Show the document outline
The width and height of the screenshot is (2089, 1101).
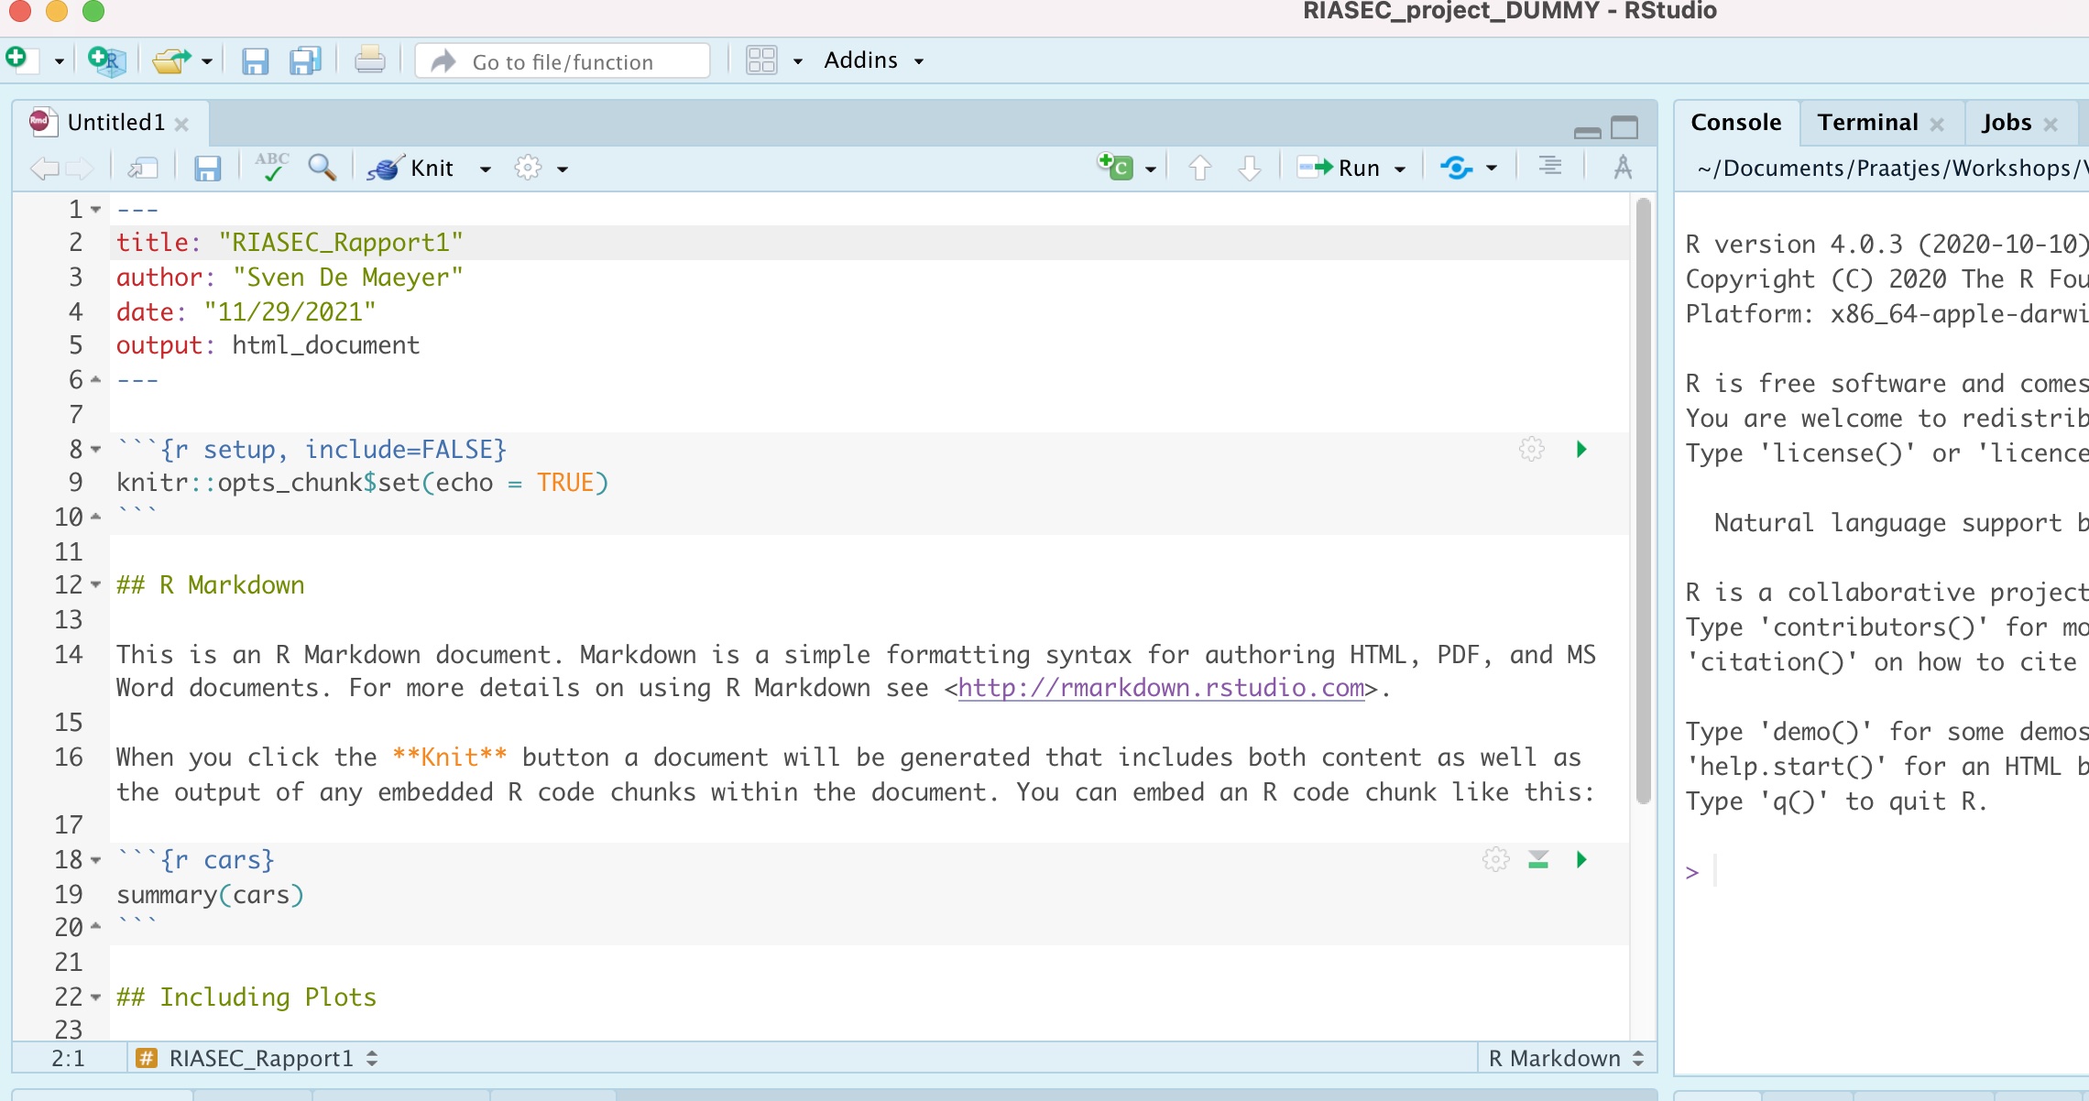tap(1550, 167)
